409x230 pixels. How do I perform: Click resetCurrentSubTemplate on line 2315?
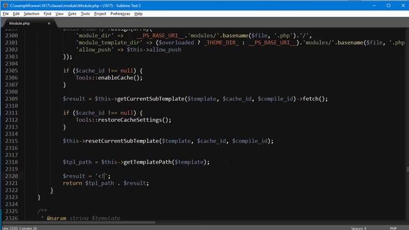(x=122, y=141)
